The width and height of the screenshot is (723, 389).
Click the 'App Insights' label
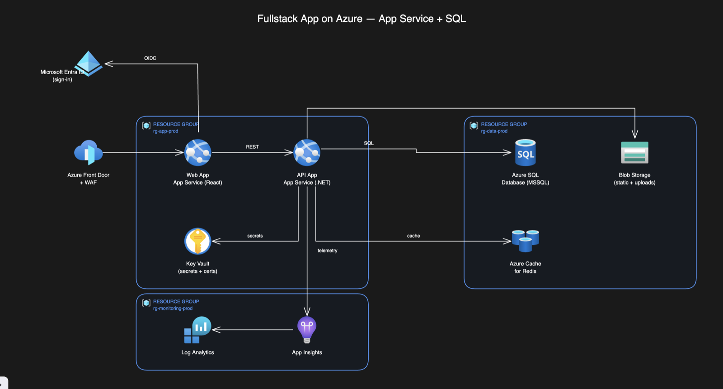point(307,352)
